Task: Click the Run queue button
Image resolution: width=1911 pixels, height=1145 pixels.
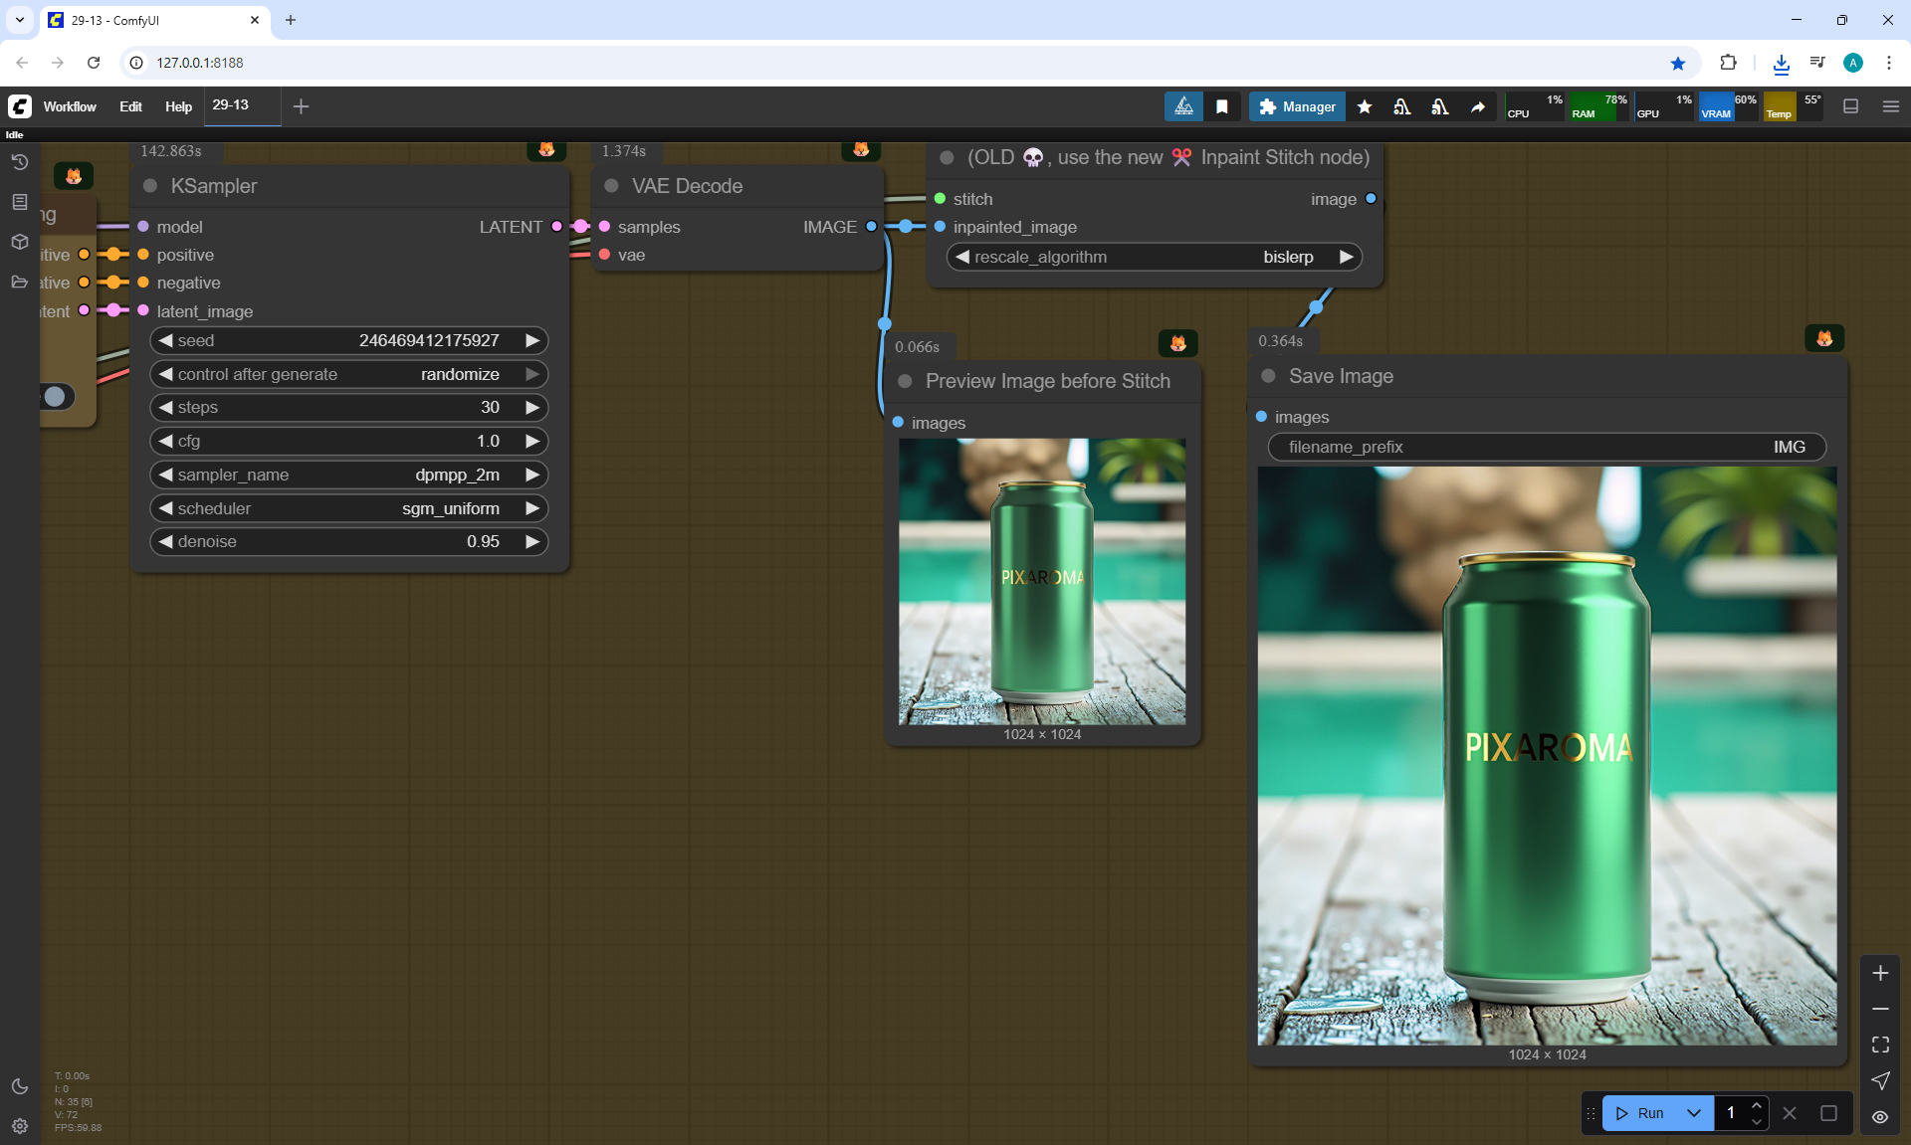Action: click(x=1640, y=1113)
